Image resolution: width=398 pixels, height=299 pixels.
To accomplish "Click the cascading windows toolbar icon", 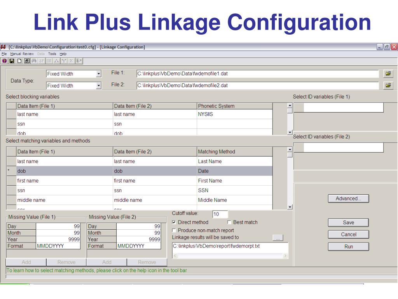I will coord(27,61).
